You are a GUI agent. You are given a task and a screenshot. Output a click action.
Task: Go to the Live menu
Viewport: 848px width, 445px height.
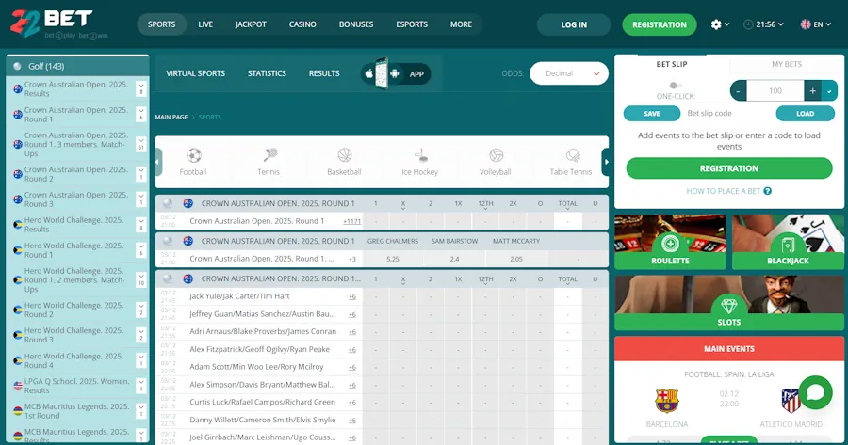(x=205, y=24)
